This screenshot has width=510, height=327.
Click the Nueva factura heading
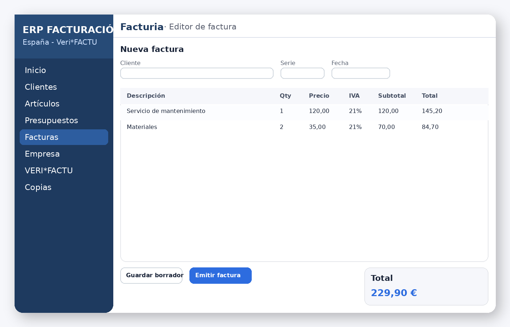pyautogui.click(x=152, y=49)
